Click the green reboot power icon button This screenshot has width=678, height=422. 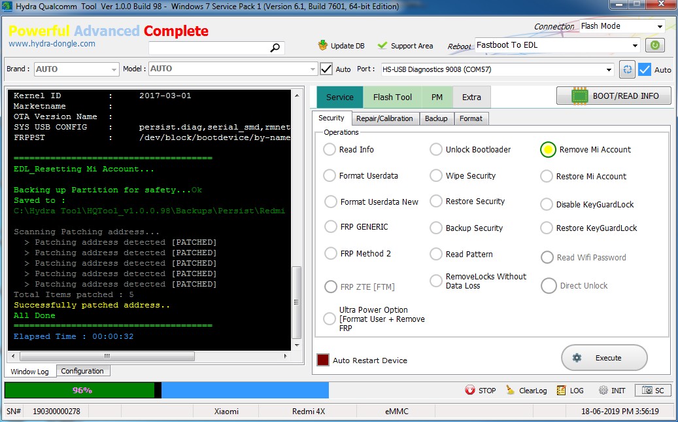[x=655, y=45]
